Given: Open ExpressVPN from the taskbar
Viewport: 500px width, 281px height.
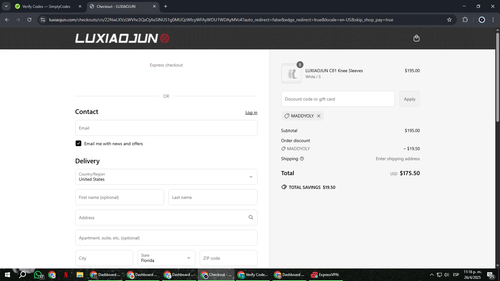Looking at the screenshot, I should coord(325,275).
